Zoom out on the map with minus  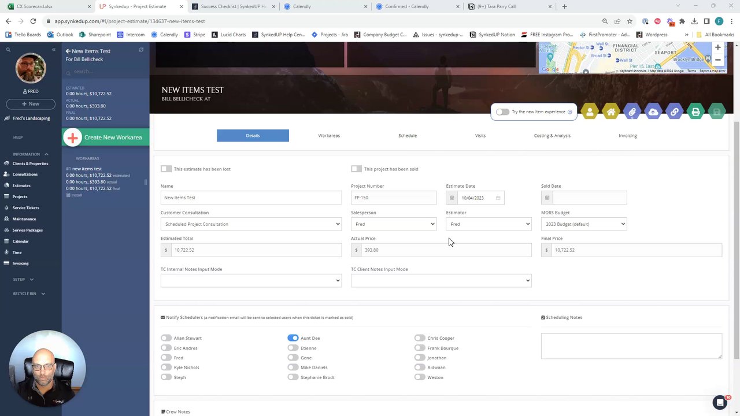coord(718,60)
